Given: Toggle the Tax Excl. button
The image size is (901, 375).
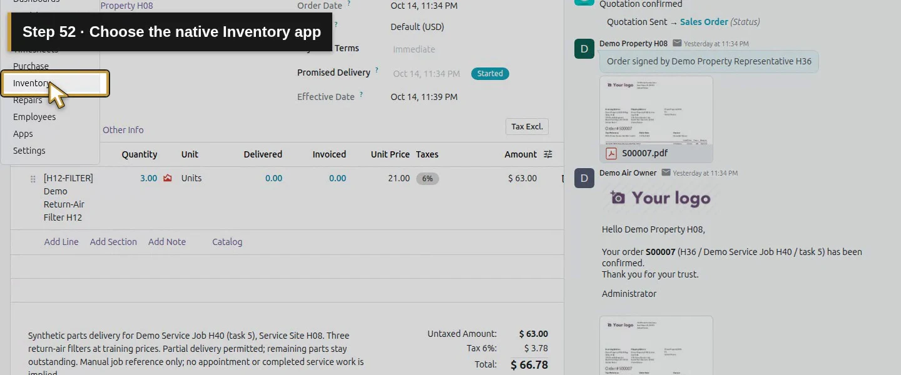Looking at the screenshot, I should pos(527,127).
